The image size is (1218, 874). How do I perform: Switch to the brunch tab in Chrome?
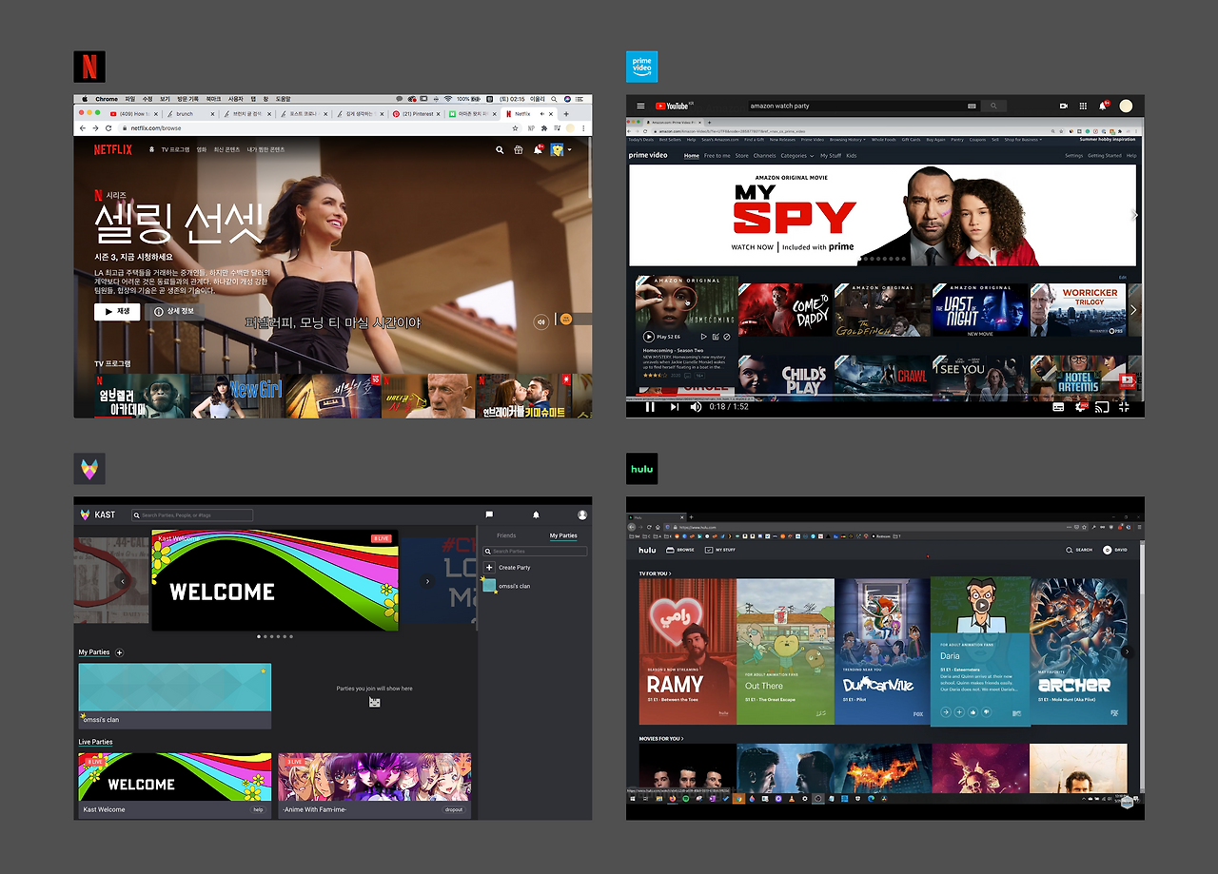point(188,113)
